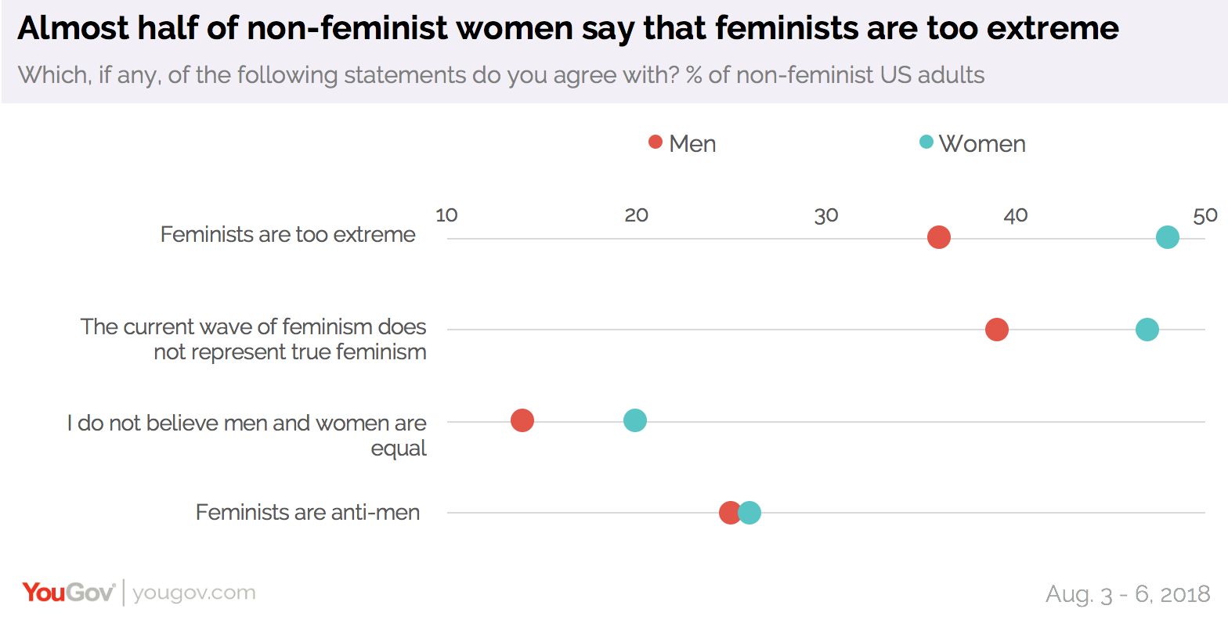Select Women's teal dot for 'Feminists are anti-men'

(751, 513)
